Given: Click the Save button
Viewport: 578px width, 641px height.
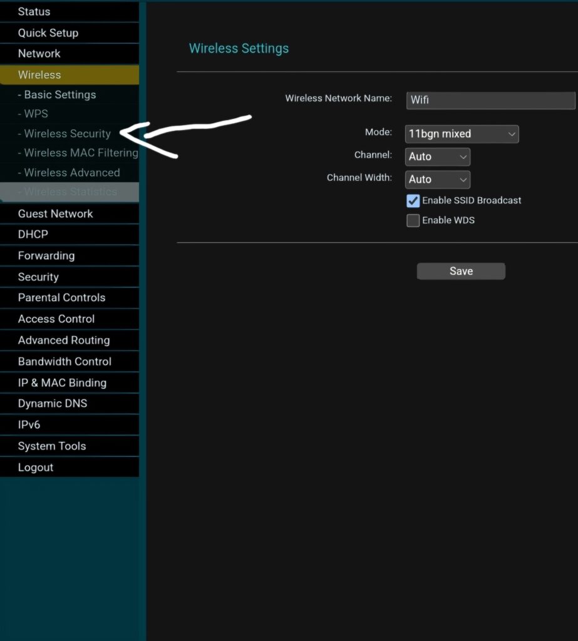Looking at the screenshot, I should 461,271.
